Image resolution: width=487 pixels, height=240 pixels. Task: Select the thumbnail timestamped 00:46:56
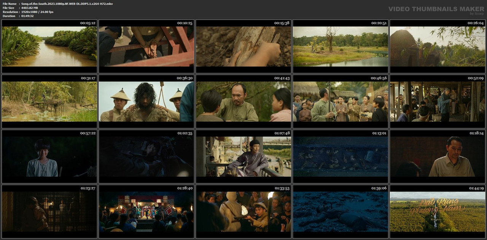[x=341, y=101]
